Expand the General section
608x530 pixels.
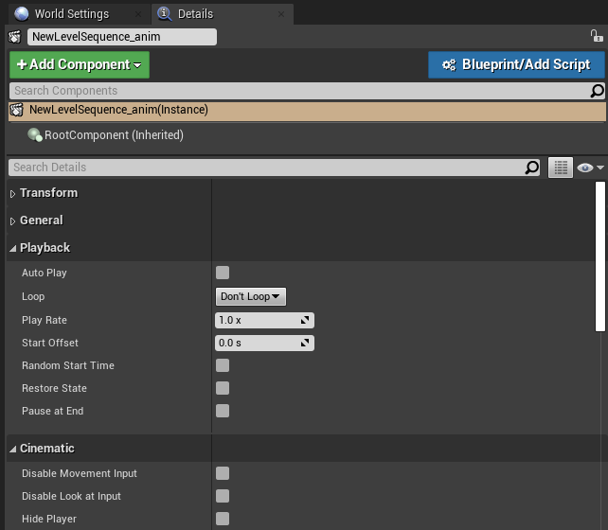click(12, 221)
